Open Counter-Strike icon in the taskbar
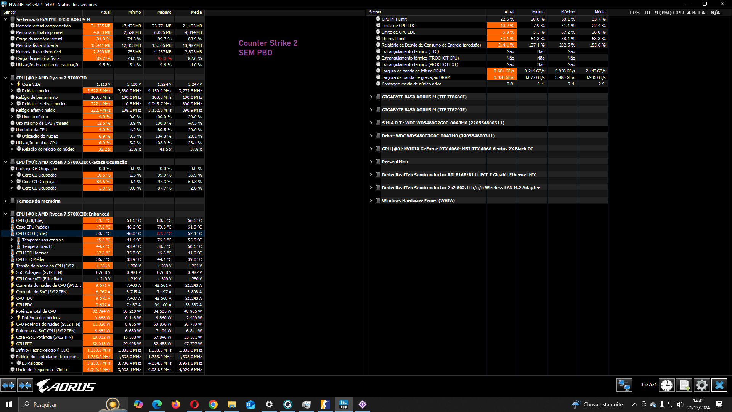The height and width of the screenshot is (412, 732). (325, 404)
